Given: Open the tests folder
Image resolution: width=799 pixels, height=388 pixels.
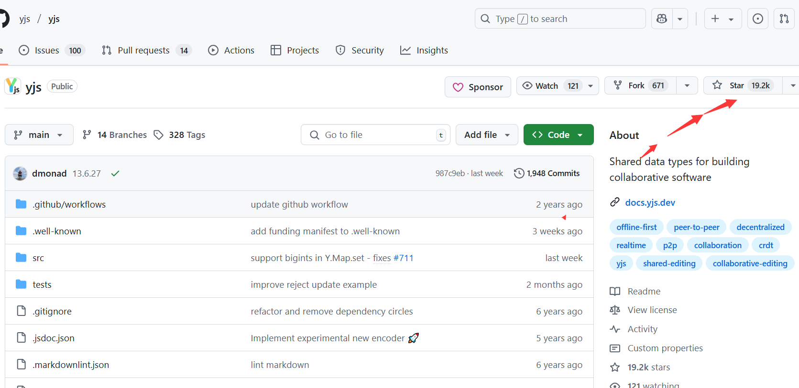Looking at the screenshot, I should pyautogui.click(x=42, y=284).
